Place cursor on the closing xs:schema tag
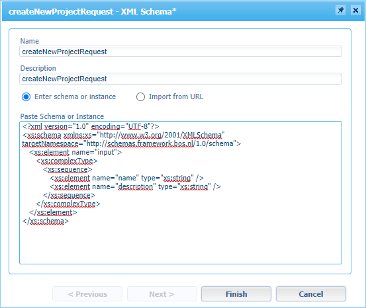Viewport: 366px width, 308px height. [x=46, y=221]
